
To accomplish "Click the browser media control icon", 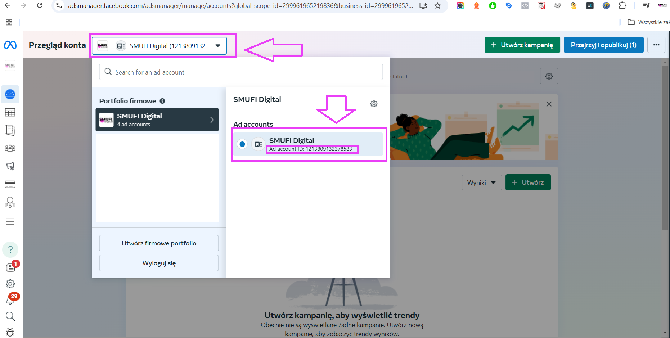I will (646, 5).
